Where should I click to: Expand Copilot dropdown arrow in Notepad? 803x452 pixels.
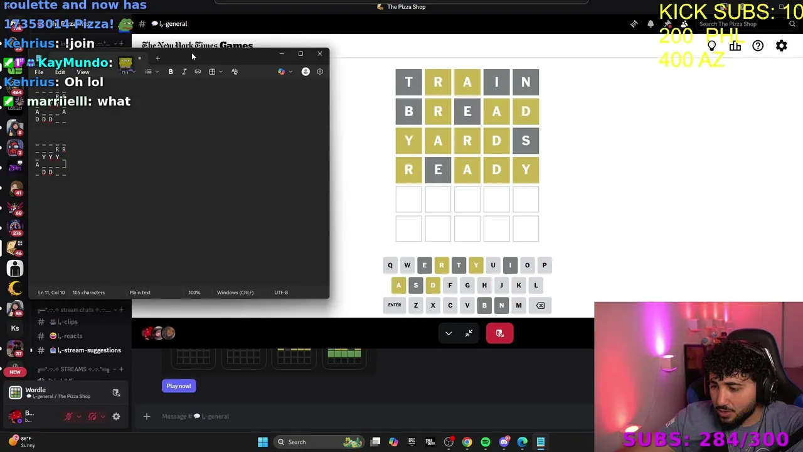(290, 72)
